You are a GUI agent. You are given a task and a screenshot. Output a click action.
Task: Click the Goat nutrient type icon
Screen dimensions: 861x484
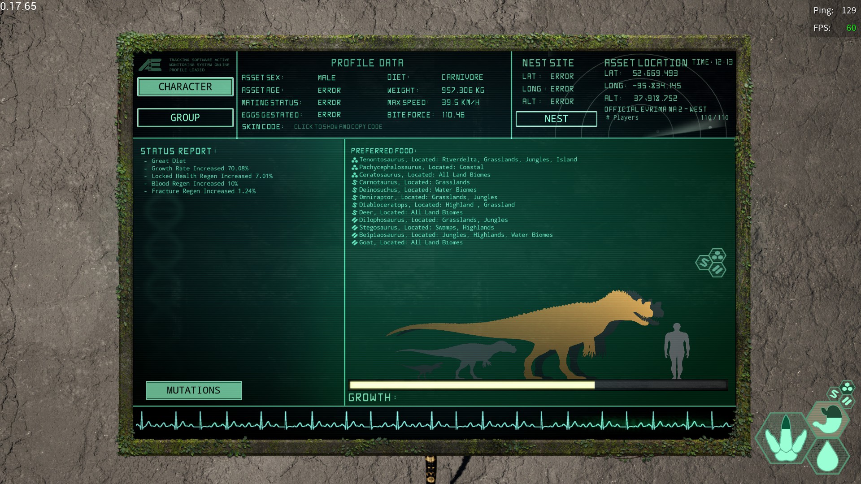pos(354,242)
